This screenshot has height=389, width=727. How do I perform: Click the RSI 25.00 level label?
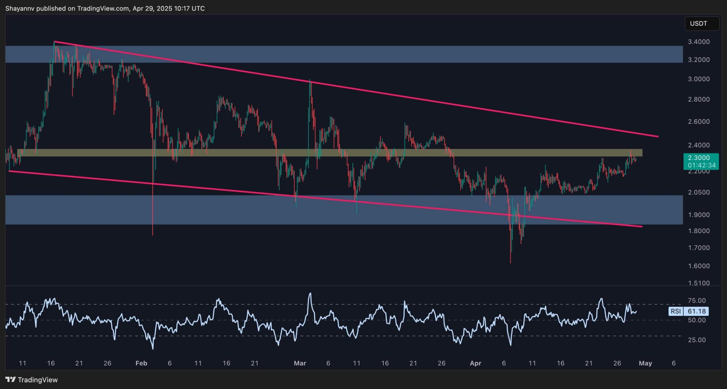[697, 340]
